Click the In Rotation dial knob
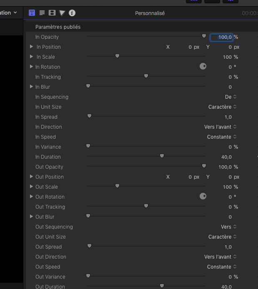258x289 pixels. 203,67
